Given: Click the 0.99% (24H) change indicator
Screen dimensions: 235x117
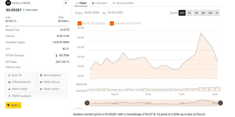Looking at the screenshot, I should point(30,10).
